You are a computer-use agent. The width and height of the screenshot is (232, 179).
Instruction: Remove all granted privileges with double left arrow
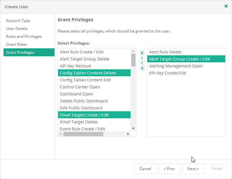tap(142, 68)
